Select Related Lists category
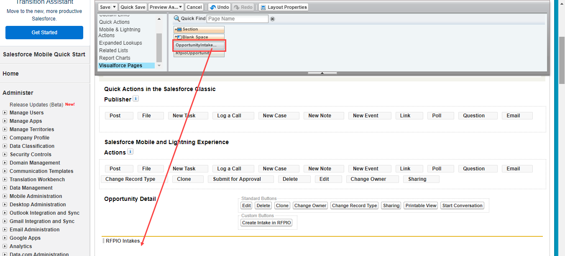Screen dimensions: 565x256 [x=113, y=51]
